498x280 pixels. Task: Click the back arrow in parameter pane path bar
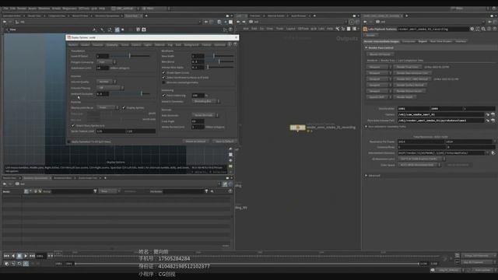point(365,22)
